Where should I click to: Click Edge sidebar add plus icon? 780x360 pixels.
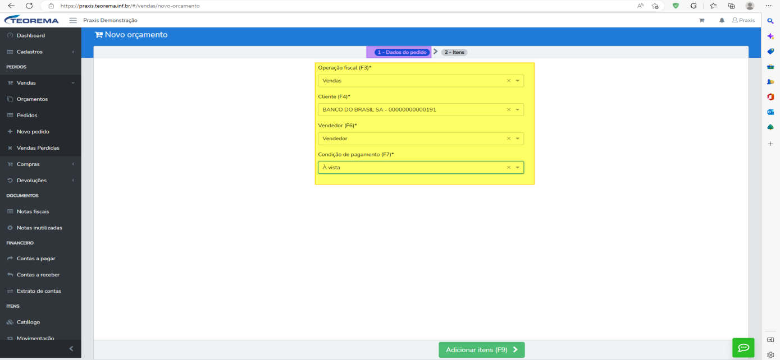pyautogui.click(x=770, y=144)
